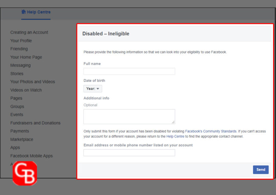The image size is (276, 195).
Task: Open Fundraisers and Donations topic
Action: [x=35, y=123]
